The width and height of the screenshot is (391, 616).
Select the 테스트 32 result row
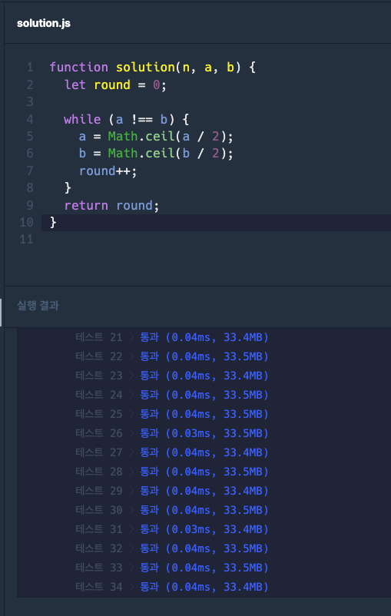(172, 548)
